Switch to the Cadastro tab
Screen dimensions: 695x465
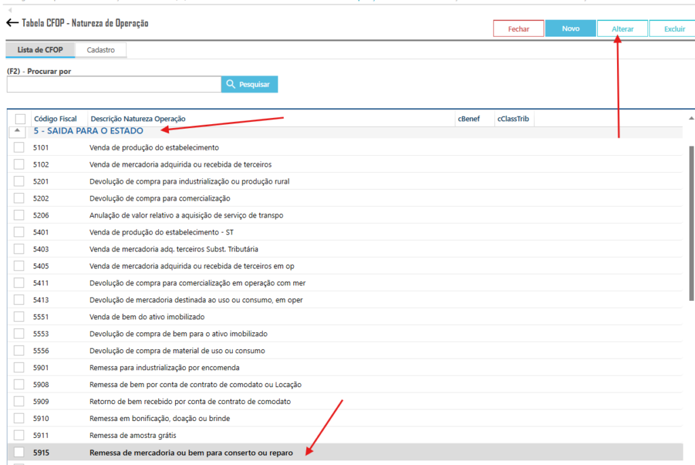[100, 50]
